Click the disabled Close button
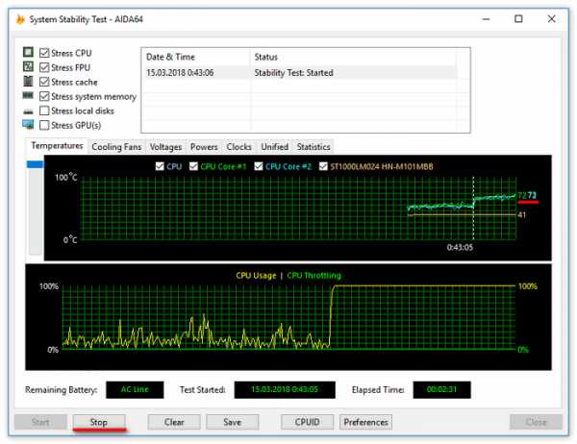This screenshot has height=444, width=577. click(537, 422)
